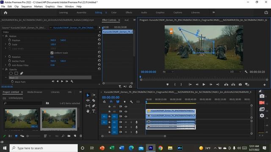Click the project thumbnail size slider
Viewport: 271px width, 152px height.
click(x=33, y=136)
